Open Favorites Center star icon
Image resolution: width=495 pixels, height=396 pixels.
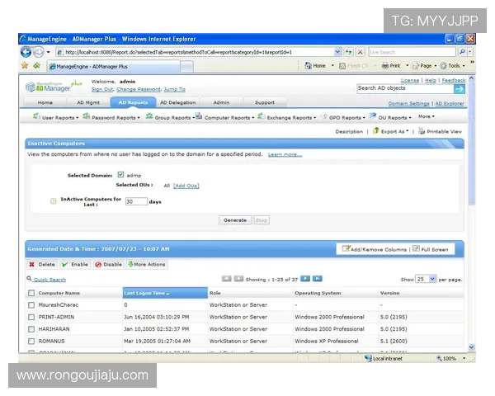25,66
